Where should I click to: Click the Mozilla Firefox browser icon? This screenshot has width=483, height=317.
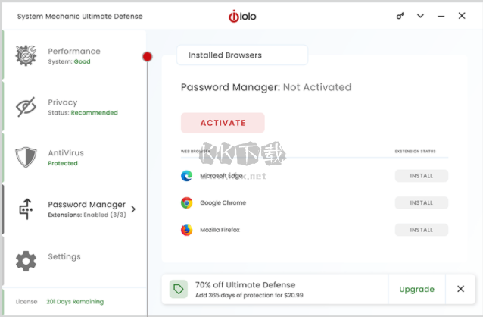pos(186,230)
